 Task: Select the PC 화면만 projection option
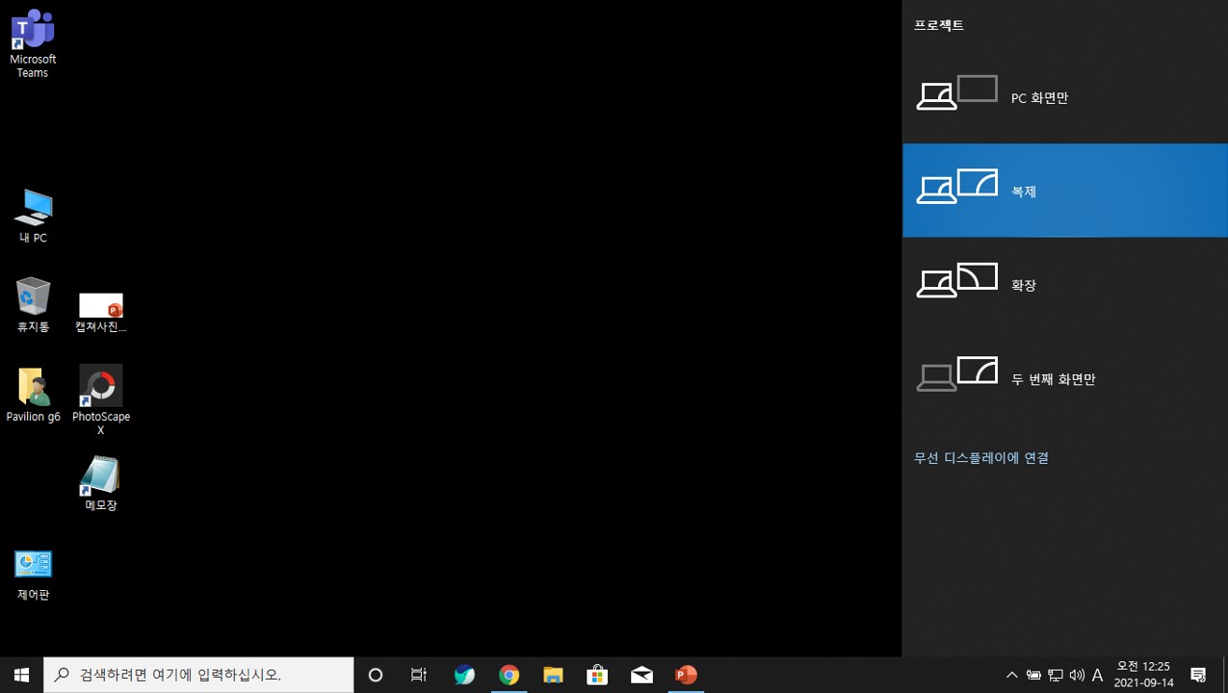coord(1065,97)
